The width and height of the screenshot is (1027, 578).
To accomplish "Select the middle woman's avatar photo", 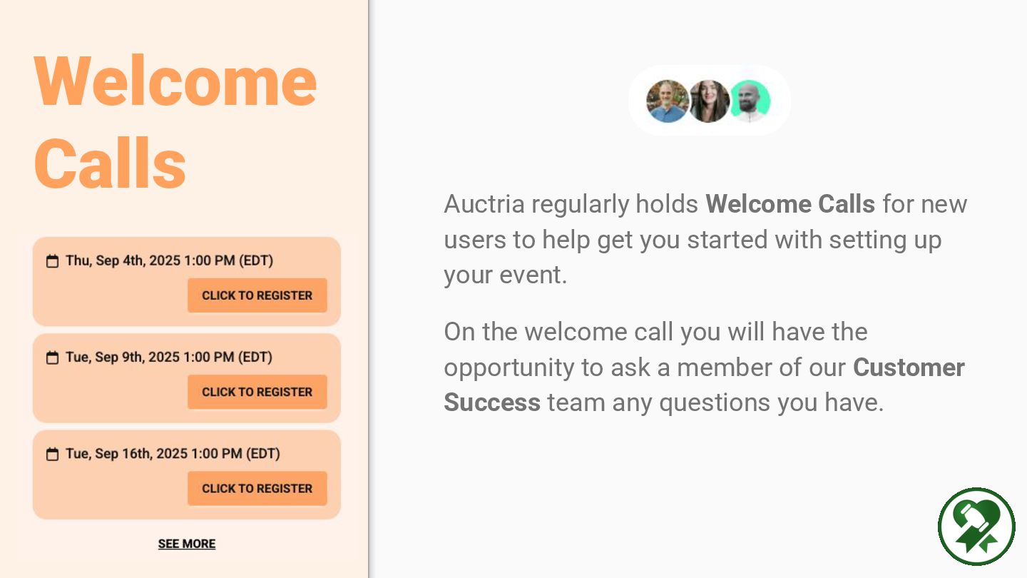I will (x=709, y=101).
